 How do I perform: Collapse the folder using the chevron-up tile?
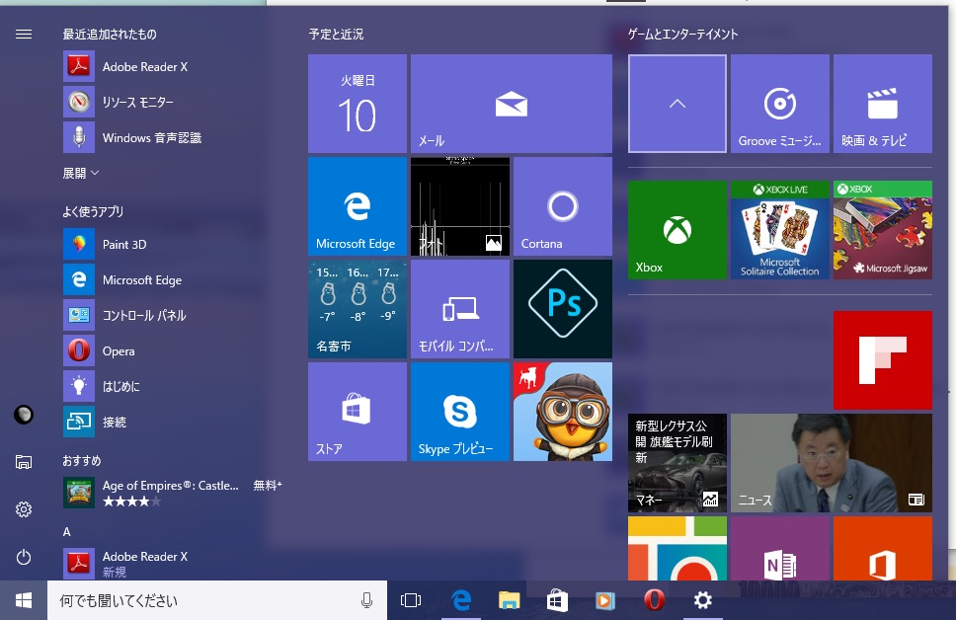click(677, 104)
